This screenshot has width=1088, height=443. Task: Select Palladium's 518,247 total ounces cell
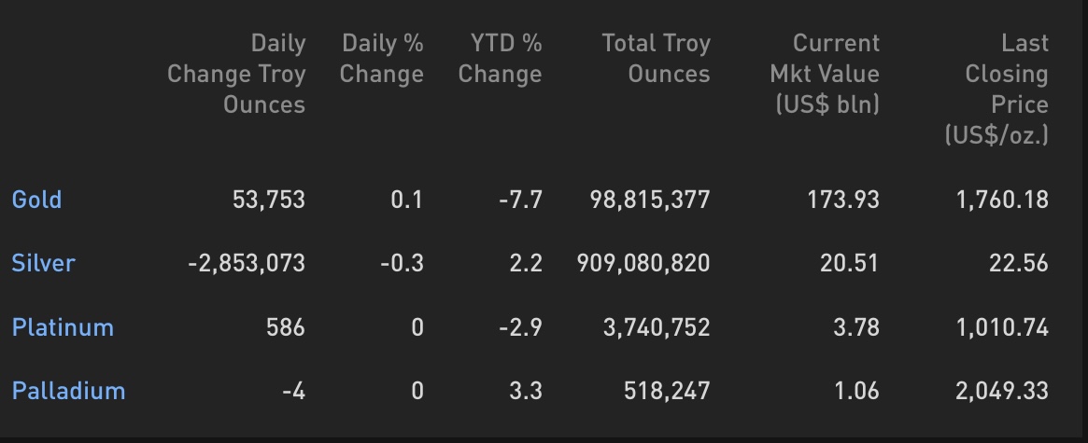click(x=668, y=391)
